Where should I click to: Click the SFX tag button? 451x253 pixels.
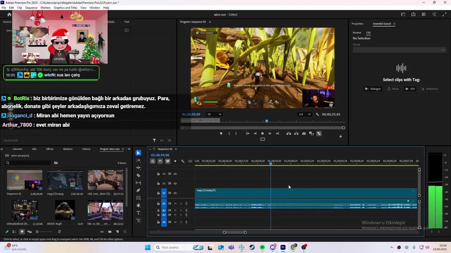click(410, 89)
